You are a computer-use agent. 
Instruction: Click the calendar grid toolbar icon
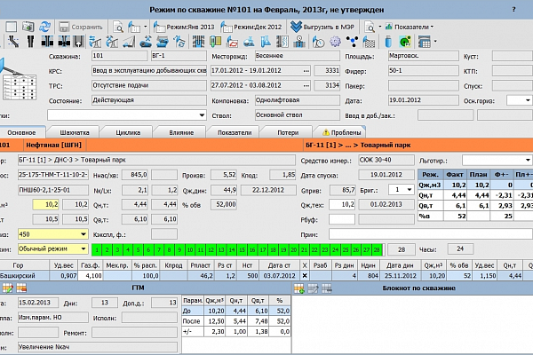[x=425, y=42]
